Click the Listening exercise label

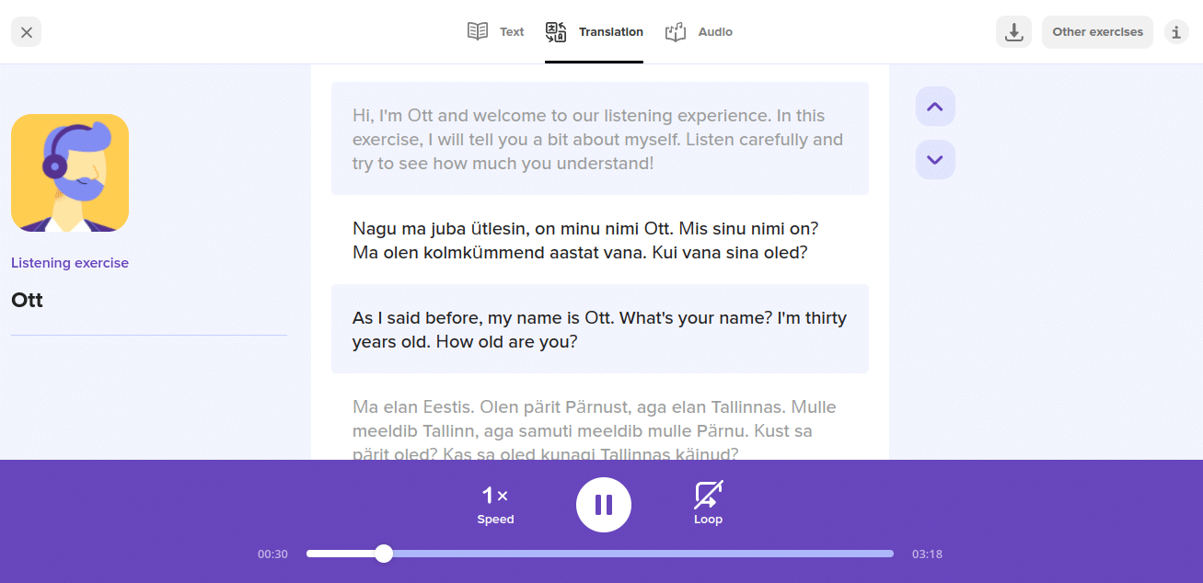(x=70, y=263)
